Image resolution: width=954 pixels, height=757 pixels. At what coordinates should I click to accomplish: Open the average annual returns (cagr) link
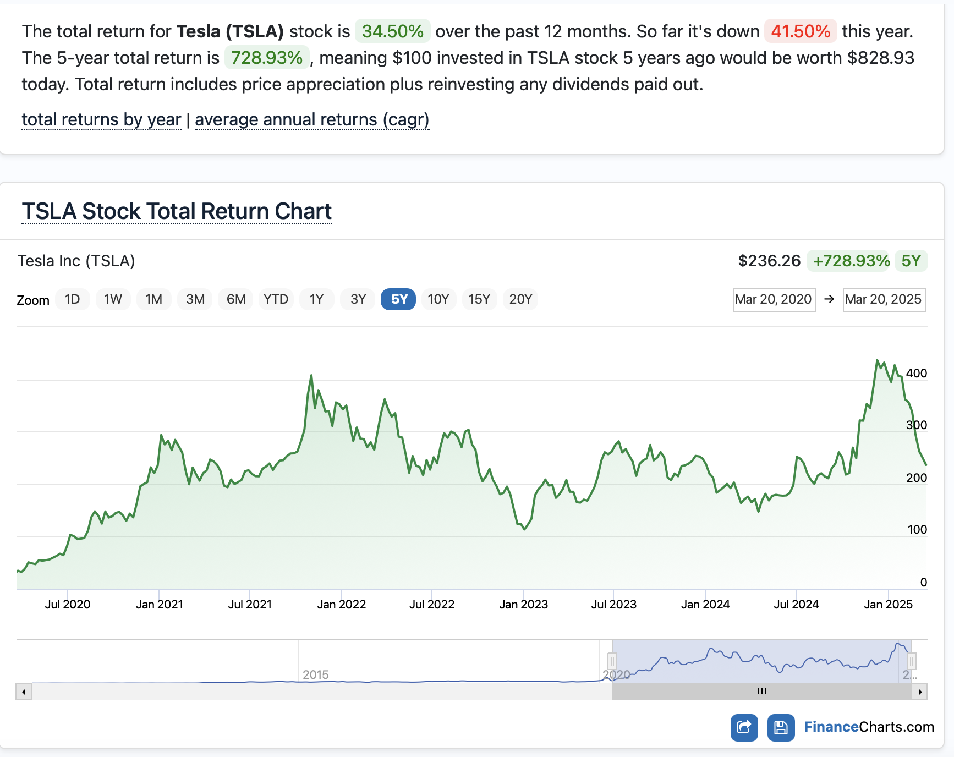click(x=312, y=119)
